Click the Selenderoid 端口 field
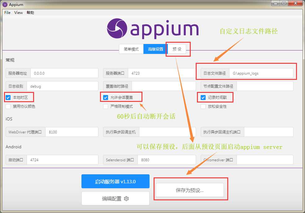The height and width of the screenshot is (213, 305). pos(167,160)
